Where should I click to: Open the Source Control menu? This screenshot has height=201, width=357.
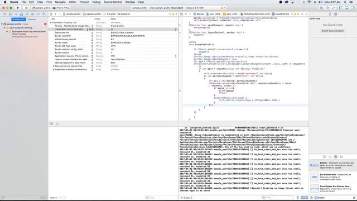pos(113,2)
